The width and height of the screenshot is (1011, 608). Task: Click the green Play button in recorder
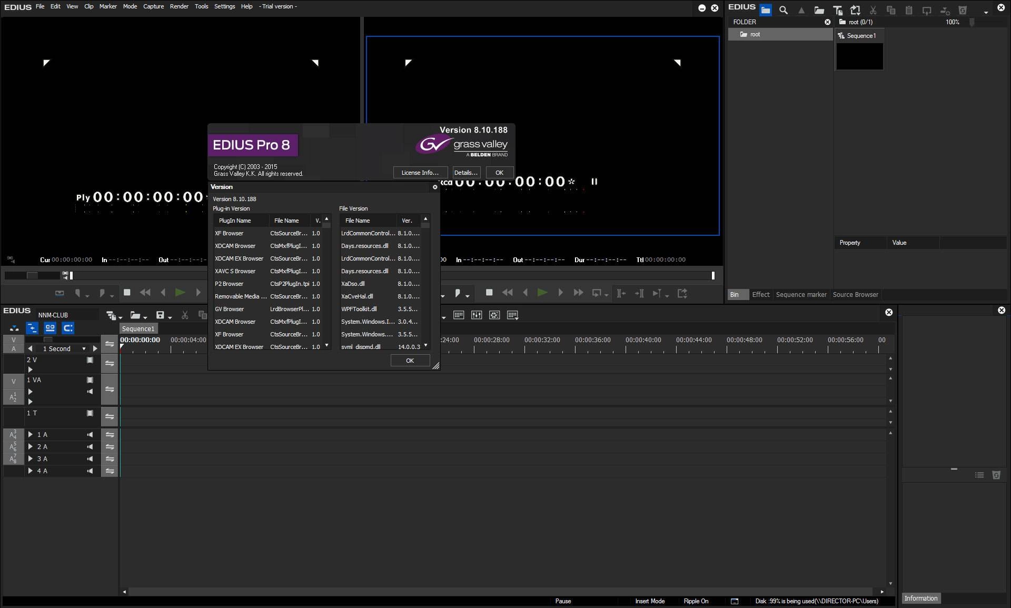coord(542,293)
